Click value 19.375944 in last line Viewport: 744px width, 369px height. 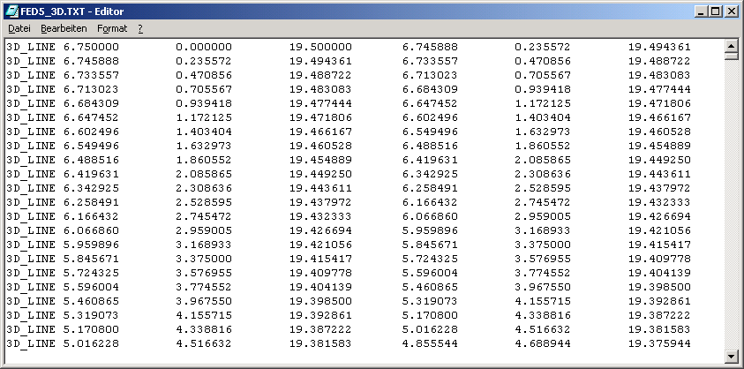tap(659, 343)
